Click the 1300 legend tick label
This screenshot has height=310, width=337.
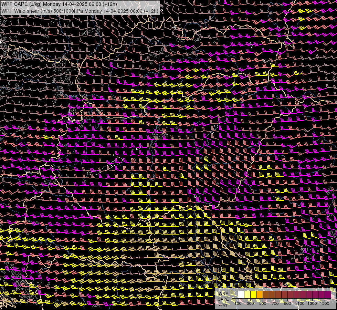312,303
